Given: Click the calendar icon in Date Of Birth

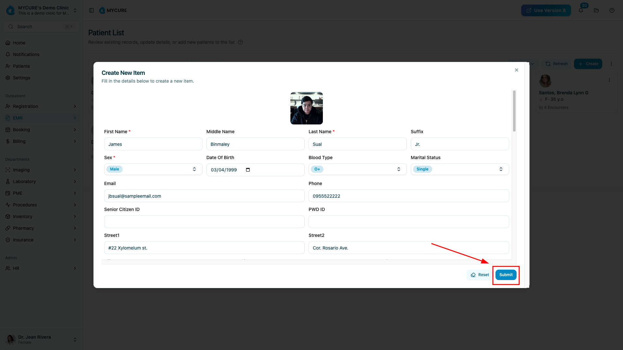Looking at the screenshot, I should click(248, 170).
